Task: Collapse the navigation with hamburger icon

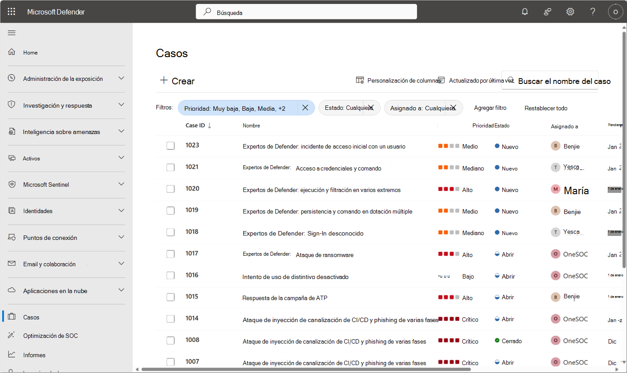Action: 12,33
